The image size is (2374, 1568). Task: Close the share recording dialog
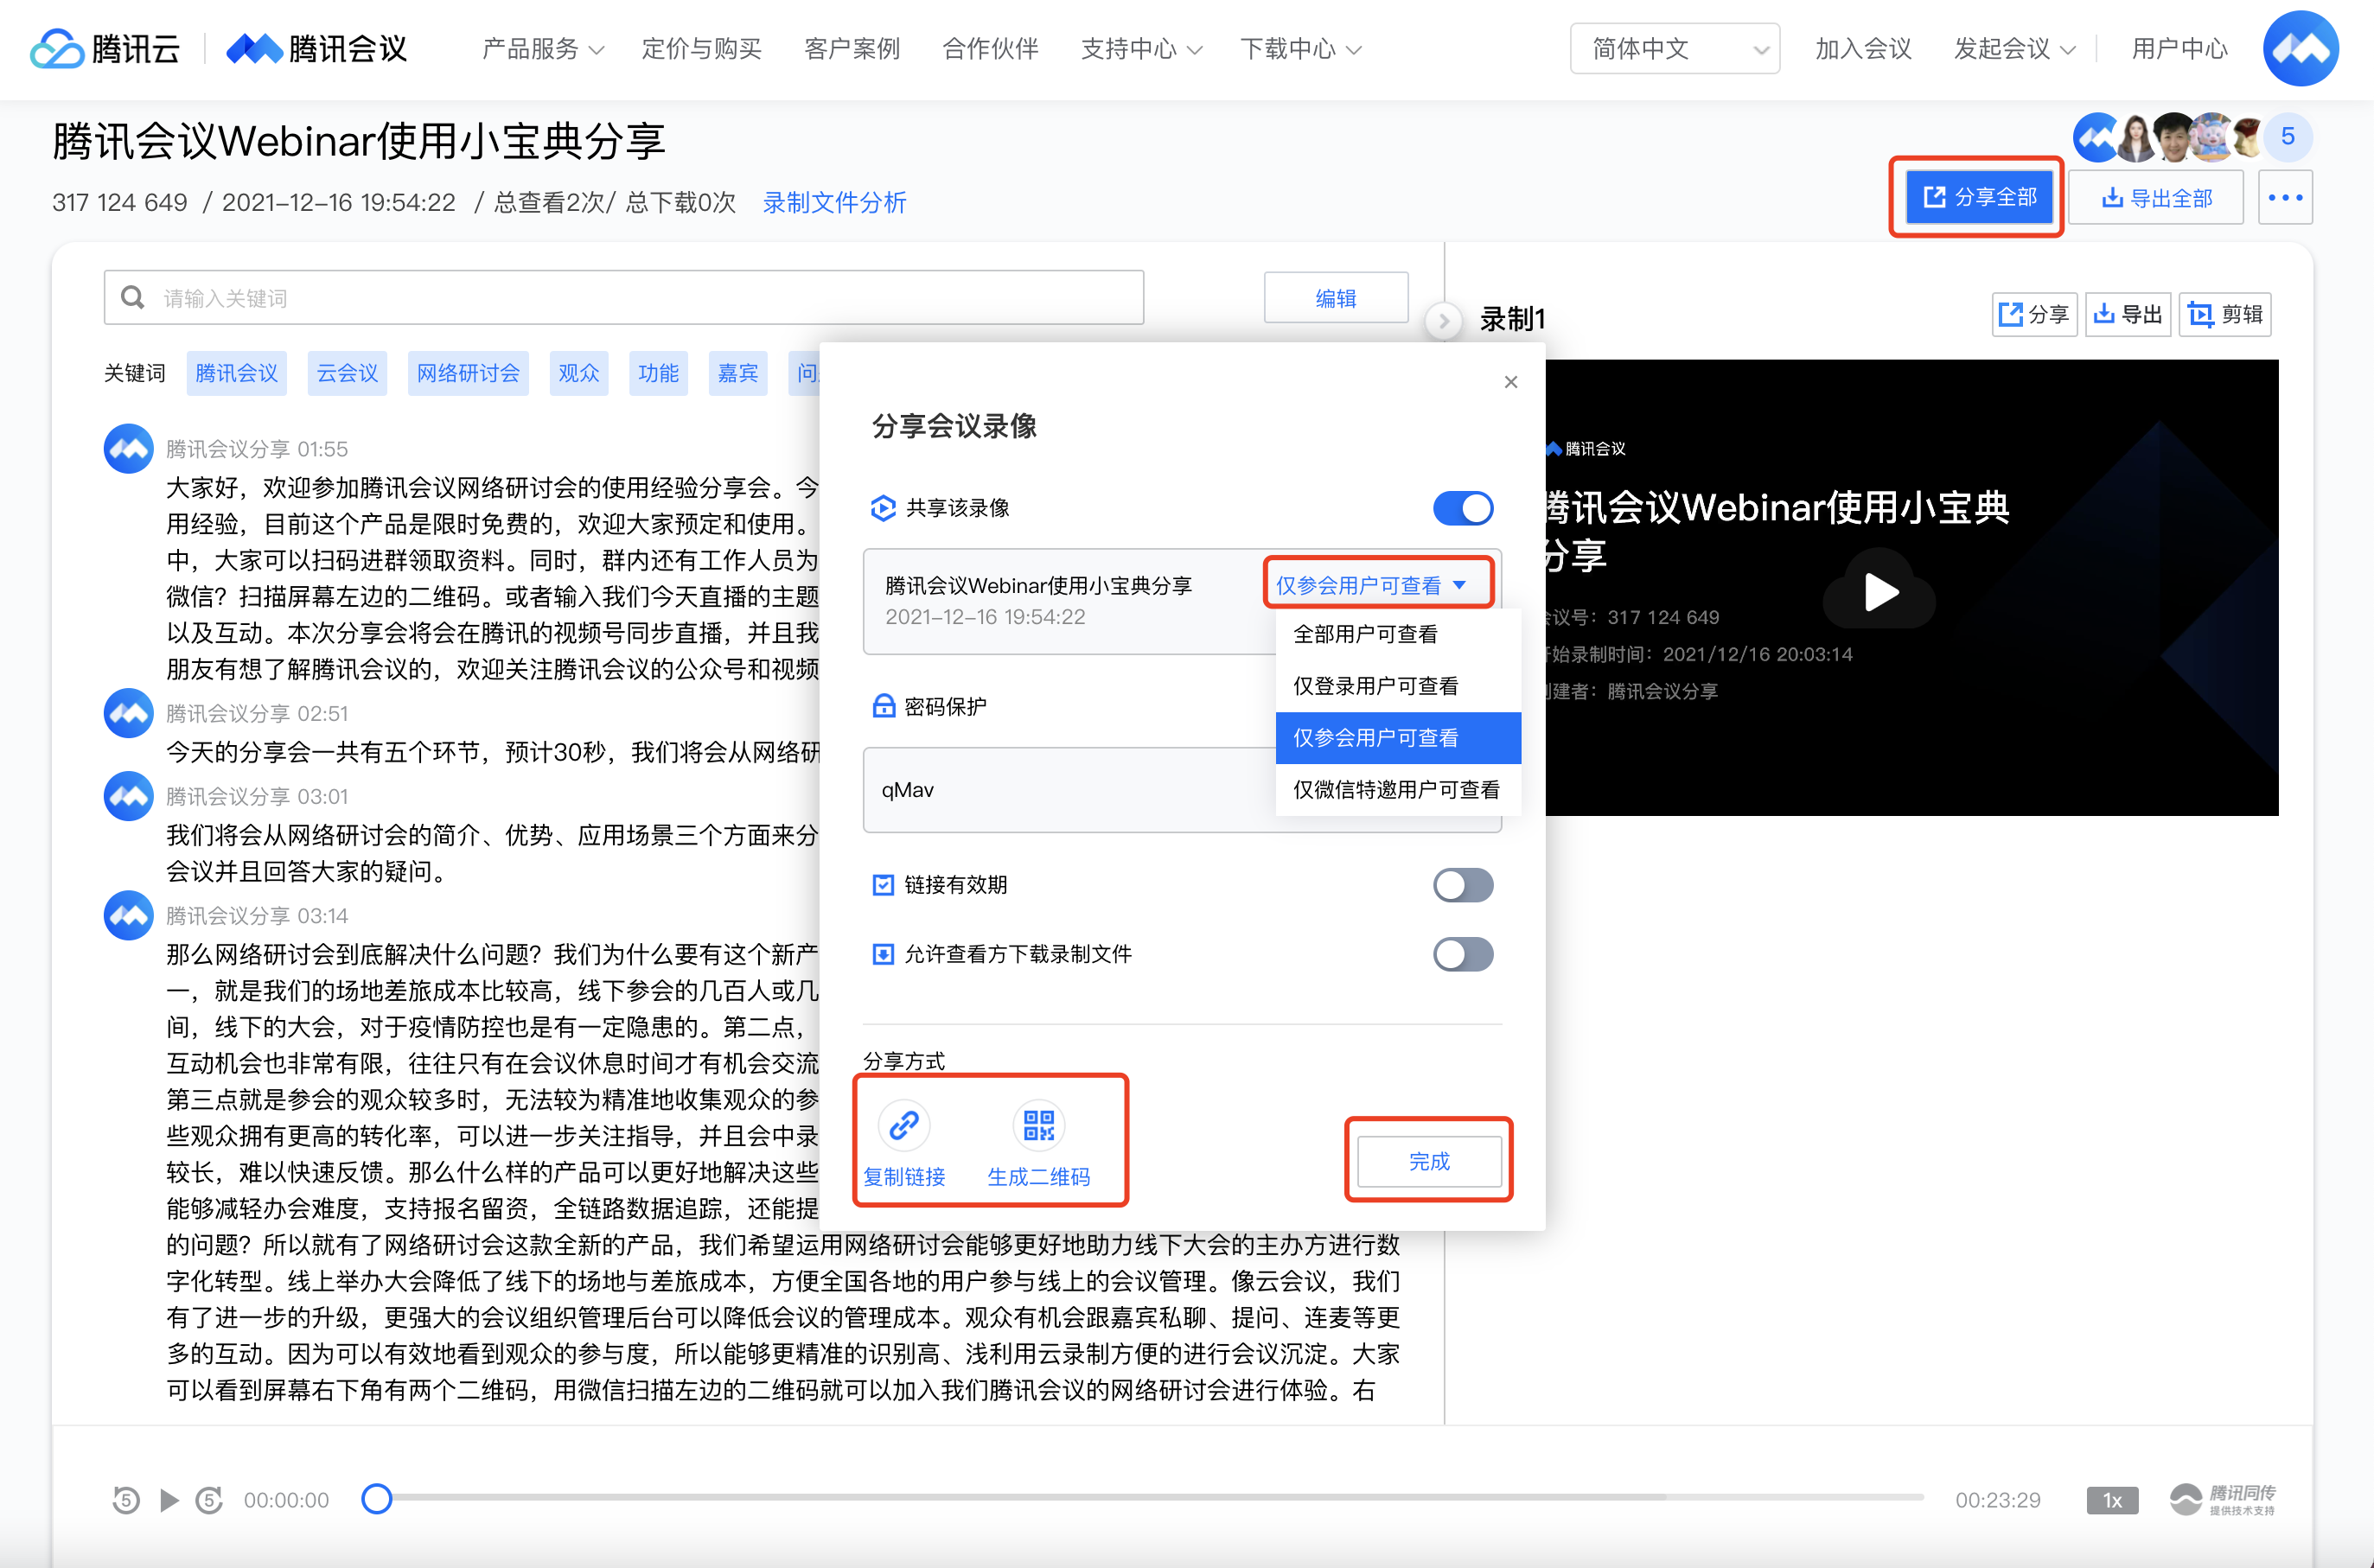[1511, 382]
